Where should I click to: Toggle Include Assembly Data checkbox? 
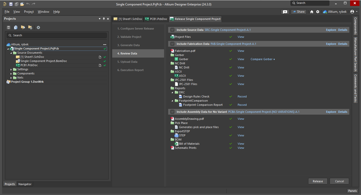pos(172,112)
